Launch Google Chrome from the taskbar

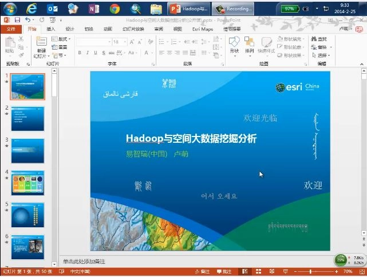pyautogui.click(x=115, y=9)
